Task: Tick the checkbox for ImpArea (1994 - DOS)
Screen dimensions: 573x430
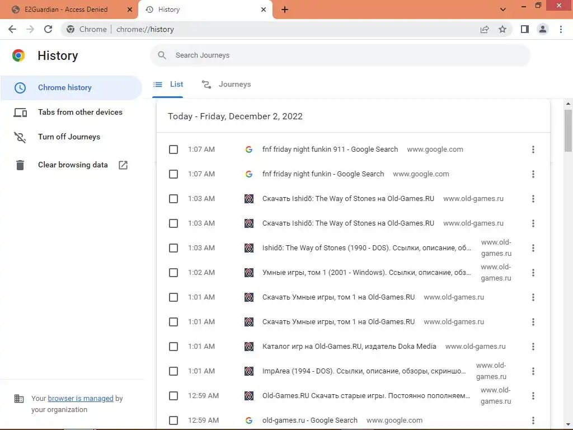Action: click(173, 371)
